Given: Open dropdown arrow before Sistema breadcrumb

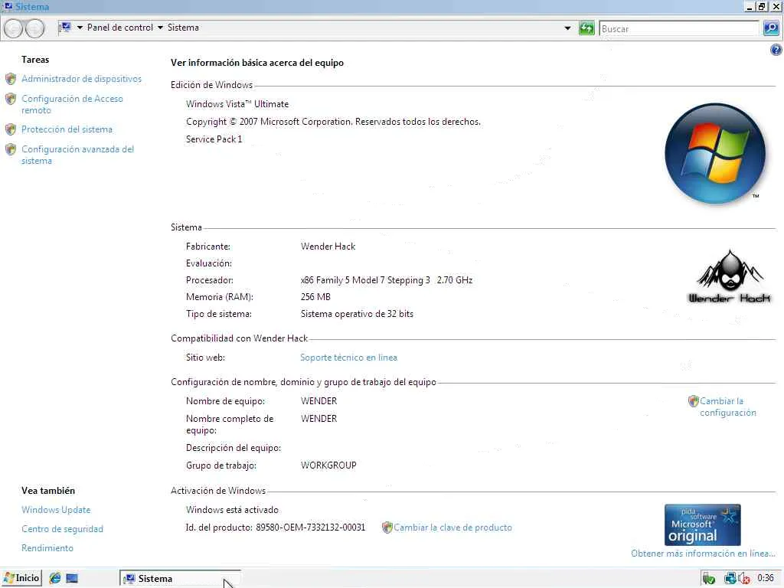Looking at the screenshot, I should (161, 28).
